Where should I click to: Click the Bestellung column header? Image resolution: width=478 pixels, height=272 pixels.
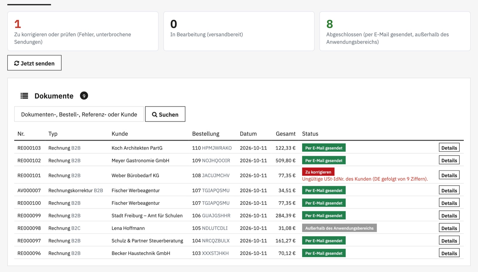click(x=206, y=134)
